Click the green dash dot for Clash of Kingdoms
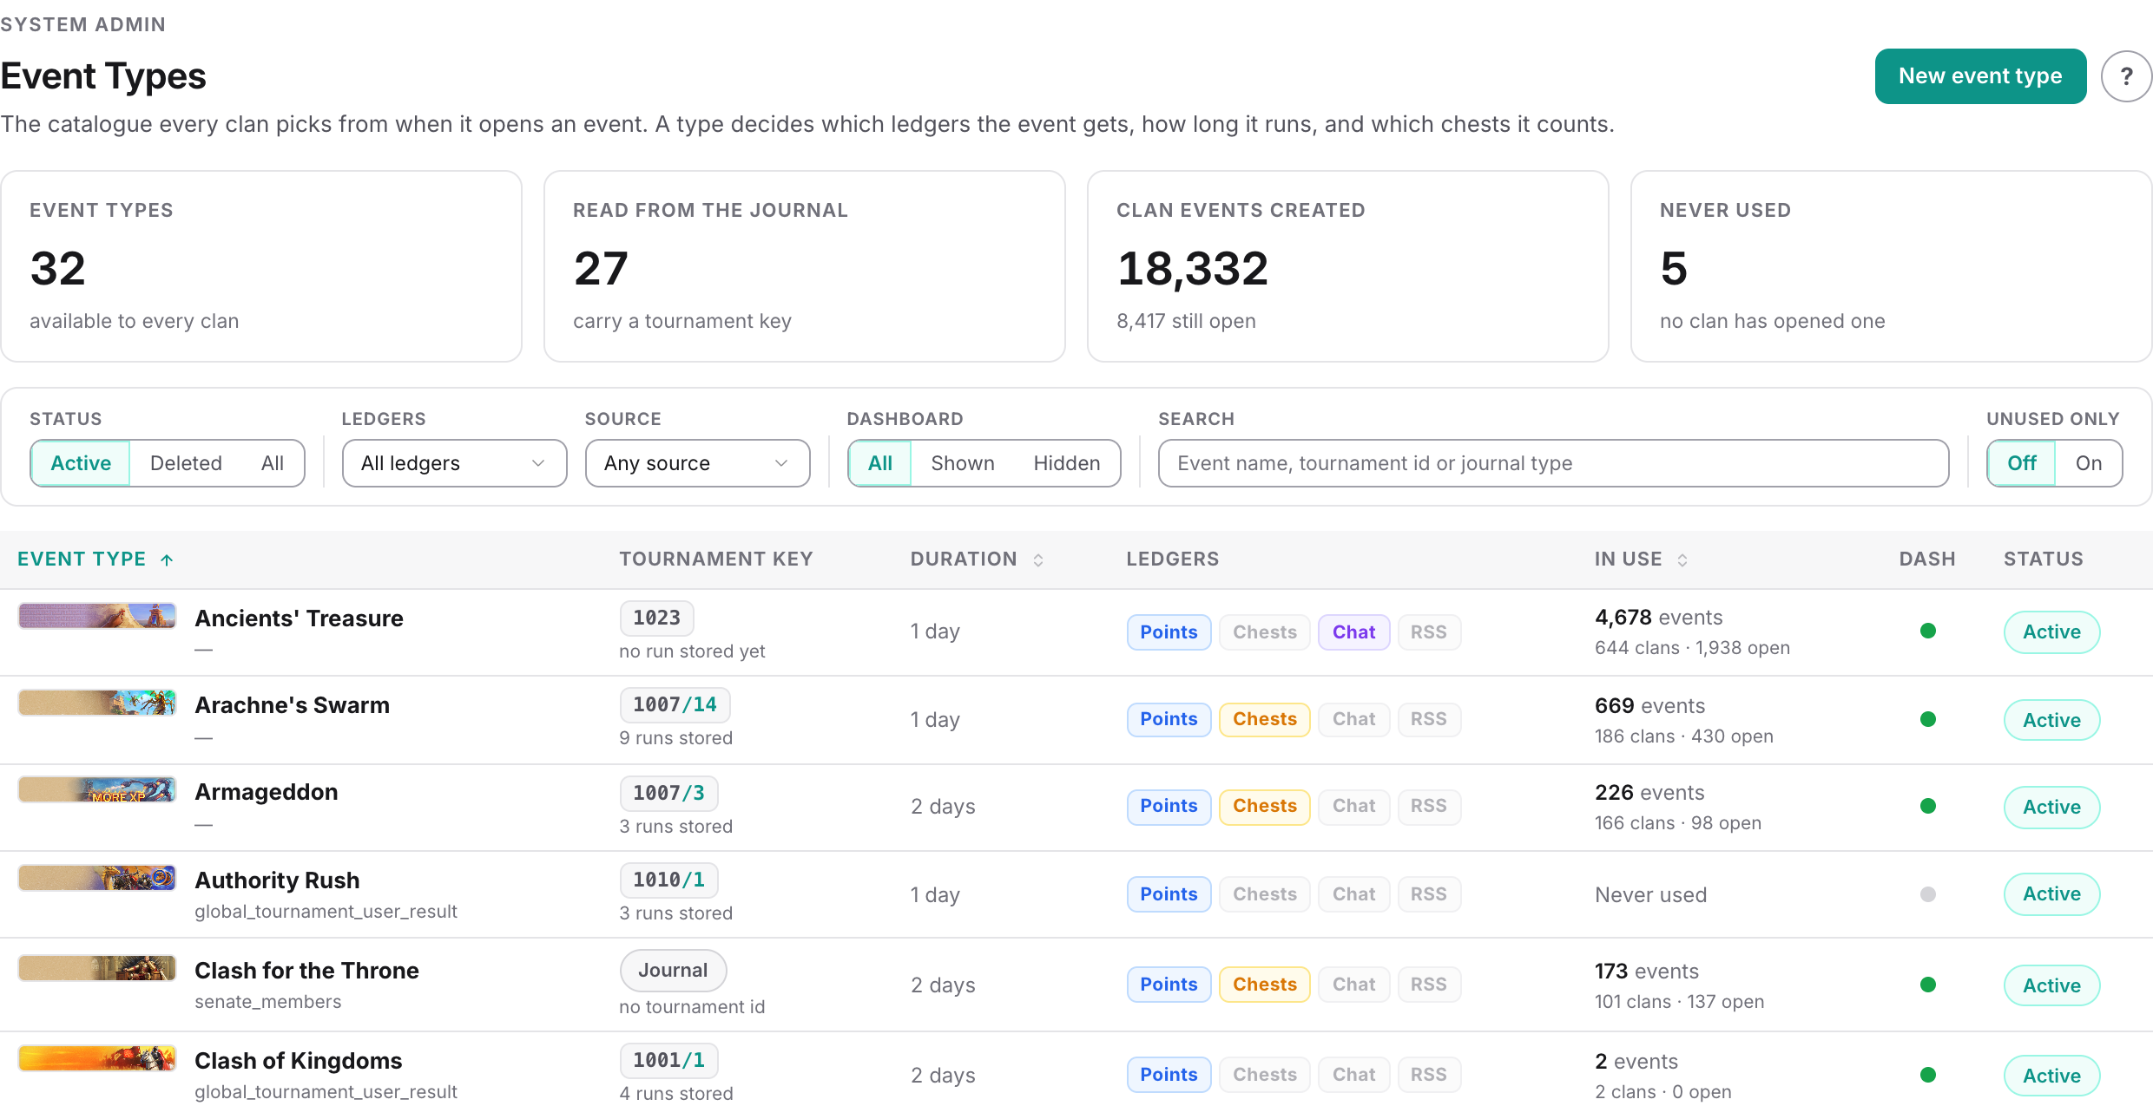The width and height of the screenshot is (2153, 1119). pos(1928,1075)
